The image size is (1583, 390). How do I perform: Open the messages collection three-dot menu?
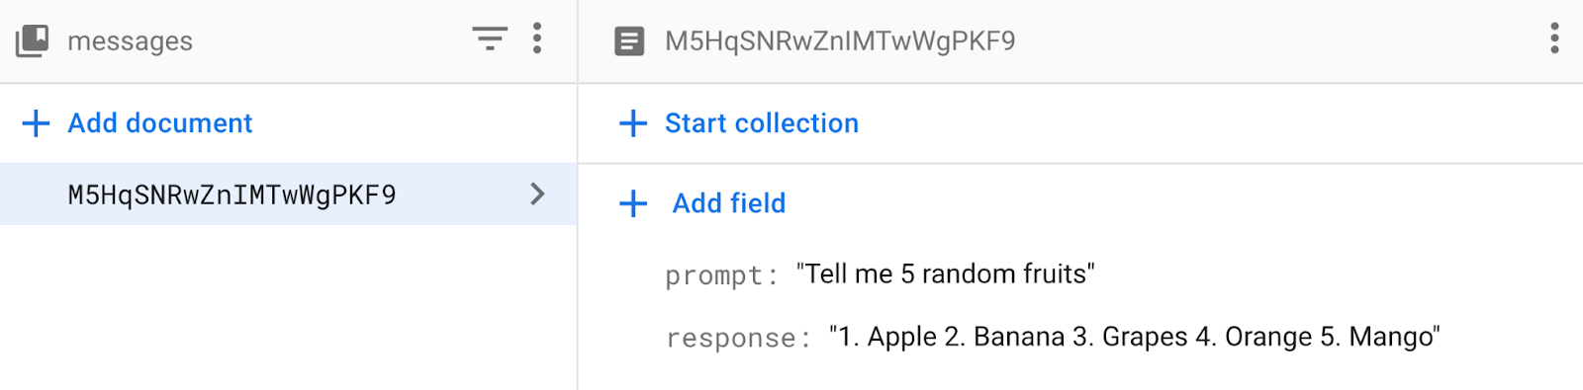tap(537, 39)
